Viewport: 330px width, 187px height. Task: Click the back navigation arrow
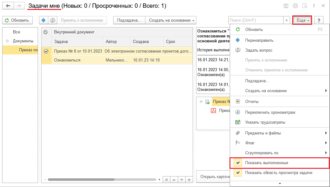tap(8, 6)
